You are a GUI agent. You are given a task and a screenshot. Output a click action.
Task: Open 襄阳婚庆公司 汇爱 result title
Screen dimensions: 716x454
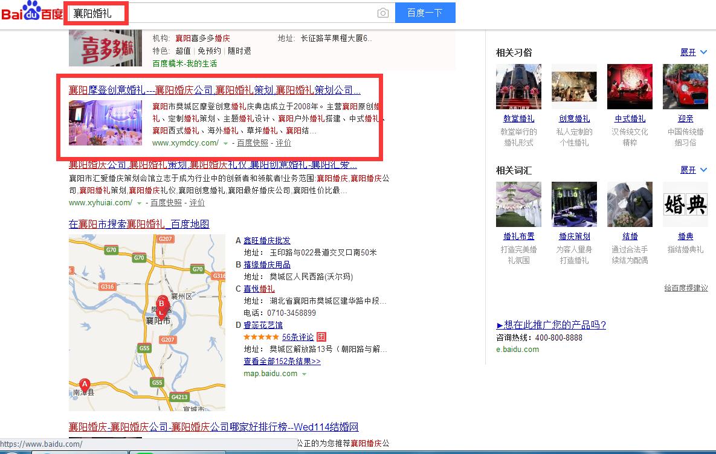[213, 164]
